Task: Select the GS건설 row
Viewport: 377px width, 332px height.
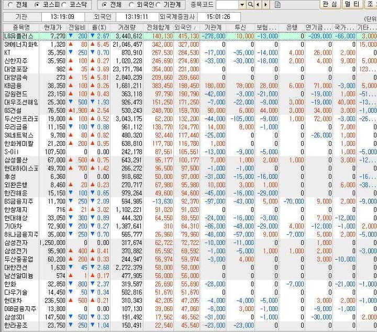Action: pyautogui.click(x=190, y=111)
